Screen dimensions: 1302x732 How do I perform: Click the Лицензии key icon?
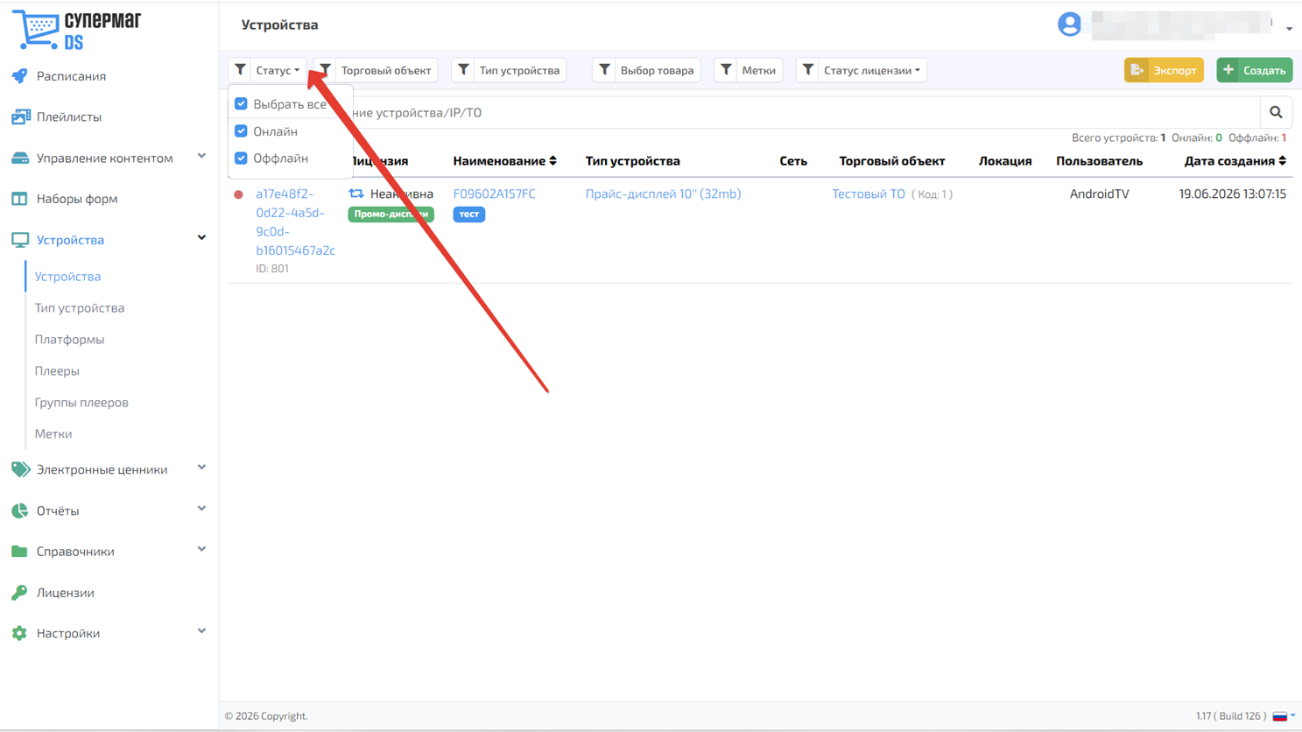(19, 593)
